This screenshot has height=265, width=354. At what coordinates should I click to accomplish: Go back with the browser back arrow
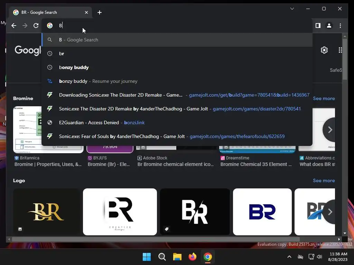coord(14,26)
